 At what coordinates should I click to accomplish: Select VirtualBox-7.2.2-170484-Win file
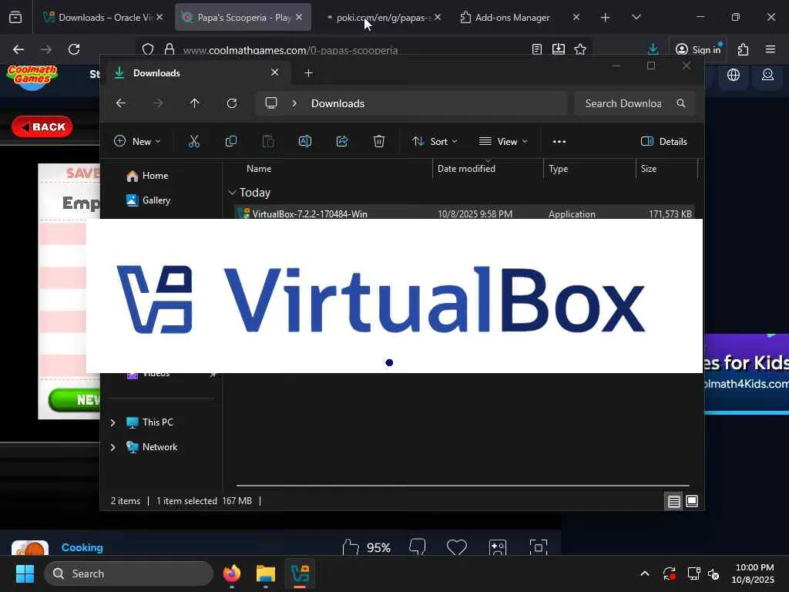(x=464, y=213)
